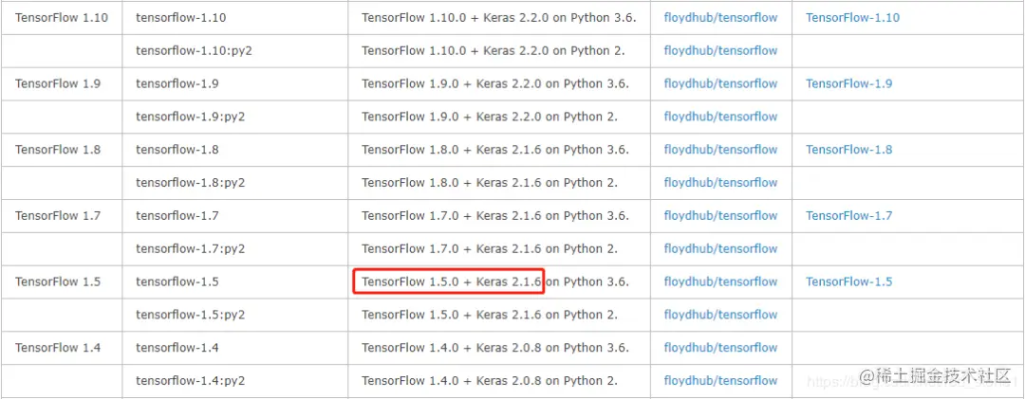Select the 'tensorflow-1.9' environment name

click(177, 83)
